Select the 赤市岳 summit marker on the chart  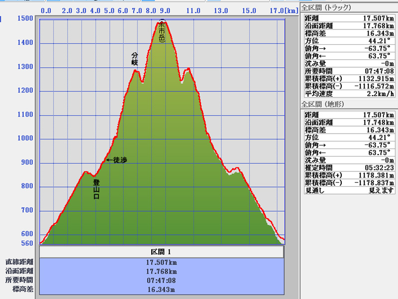click(x=162, y=33)
